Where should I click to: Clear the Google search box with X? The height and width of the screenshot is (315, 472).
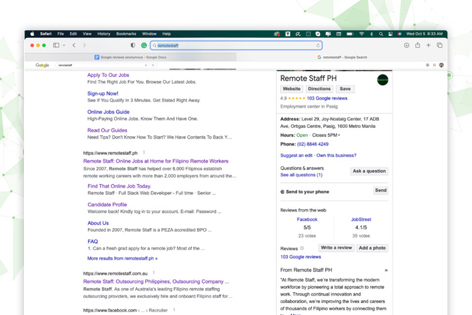[x=146, y=65]
